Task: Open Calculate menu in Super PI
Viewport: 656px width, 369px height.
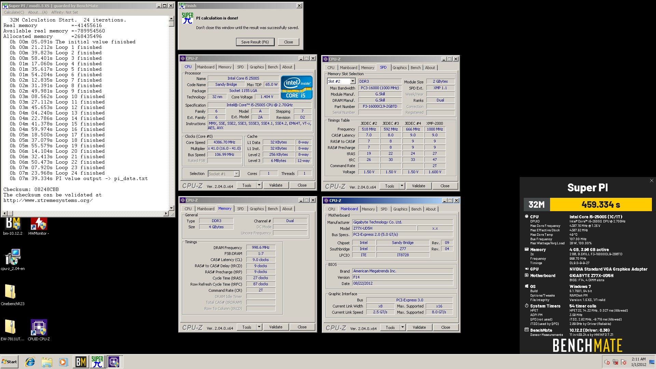Action: click(x=14, y=12)
